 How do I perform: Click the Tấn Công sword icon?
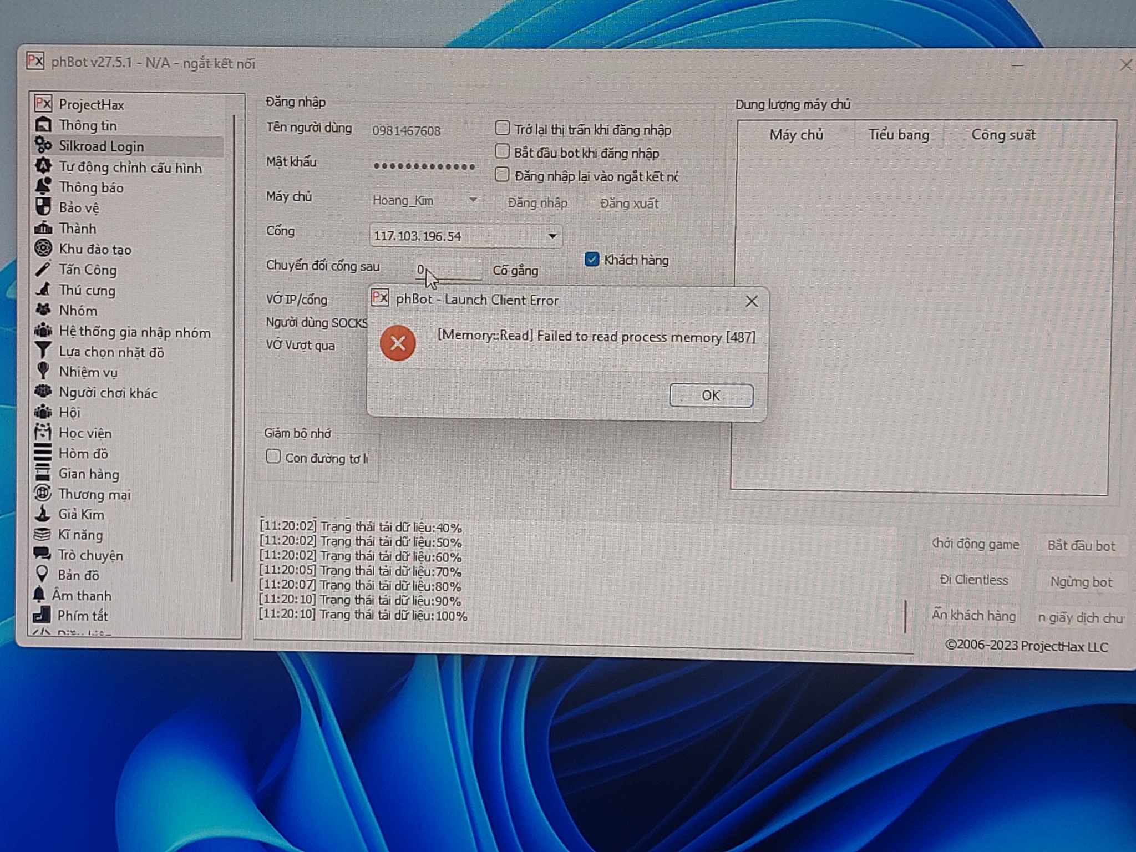point(43,268)
